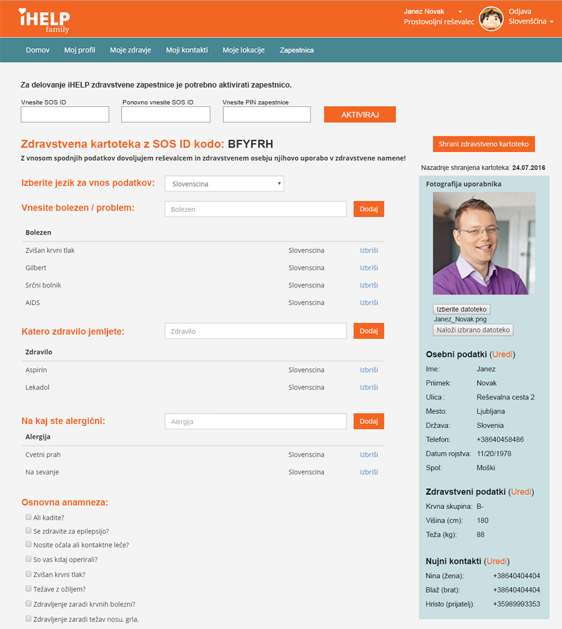Edit Nujni kontakti via Uredi link
The height and width of the screenshot is (629, 562).
(x=496, y=561)
